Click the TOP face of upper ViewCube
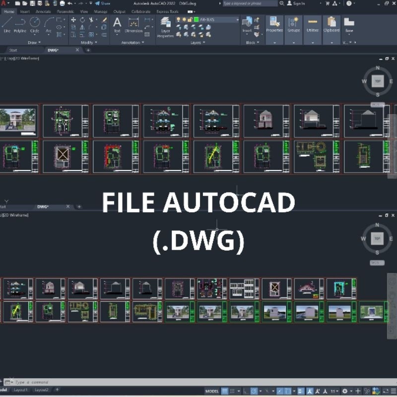This screenshot has height=397, width=397. [378, 81]
